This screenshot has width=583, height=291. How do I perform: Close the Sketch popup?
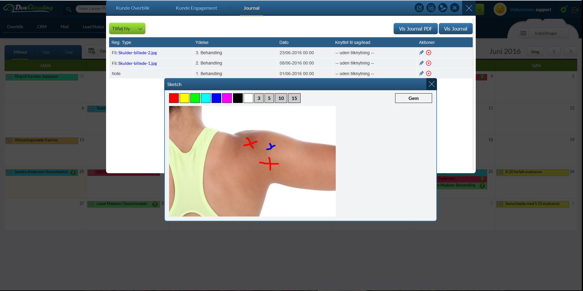point(431,84)
